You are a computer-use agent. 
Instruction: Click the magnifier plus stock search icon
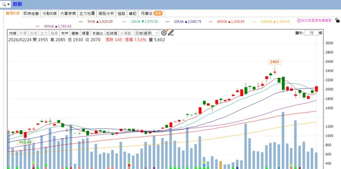pos(6,4)
